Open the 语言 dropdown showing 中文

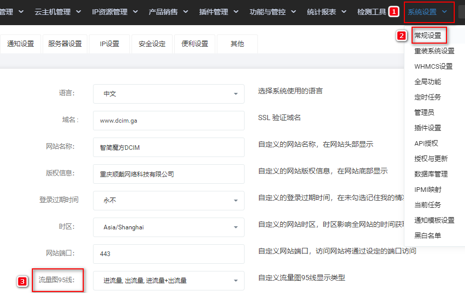pyautogui.click(x=169, y=94)
